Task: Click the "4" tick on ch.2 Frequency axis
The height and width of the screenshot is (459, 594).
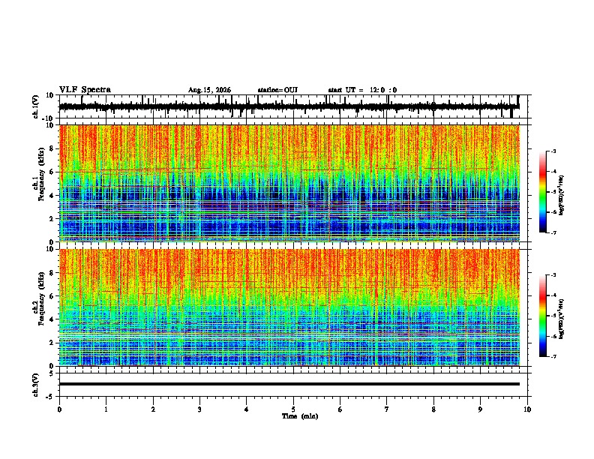Action: [x=52, y=319]
